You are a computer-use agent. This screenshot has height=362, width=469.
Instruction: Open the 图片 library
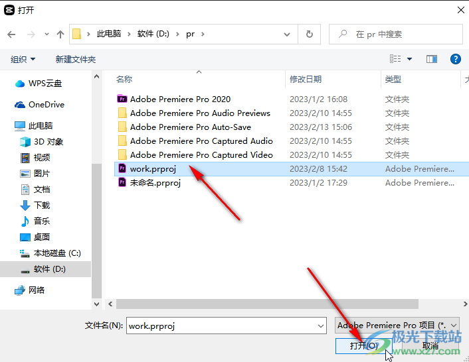[35, 174]
